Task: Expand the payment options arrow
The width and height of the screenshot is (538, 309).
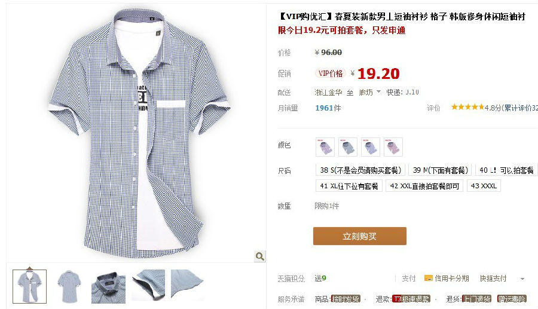Action: pos(522,279)
